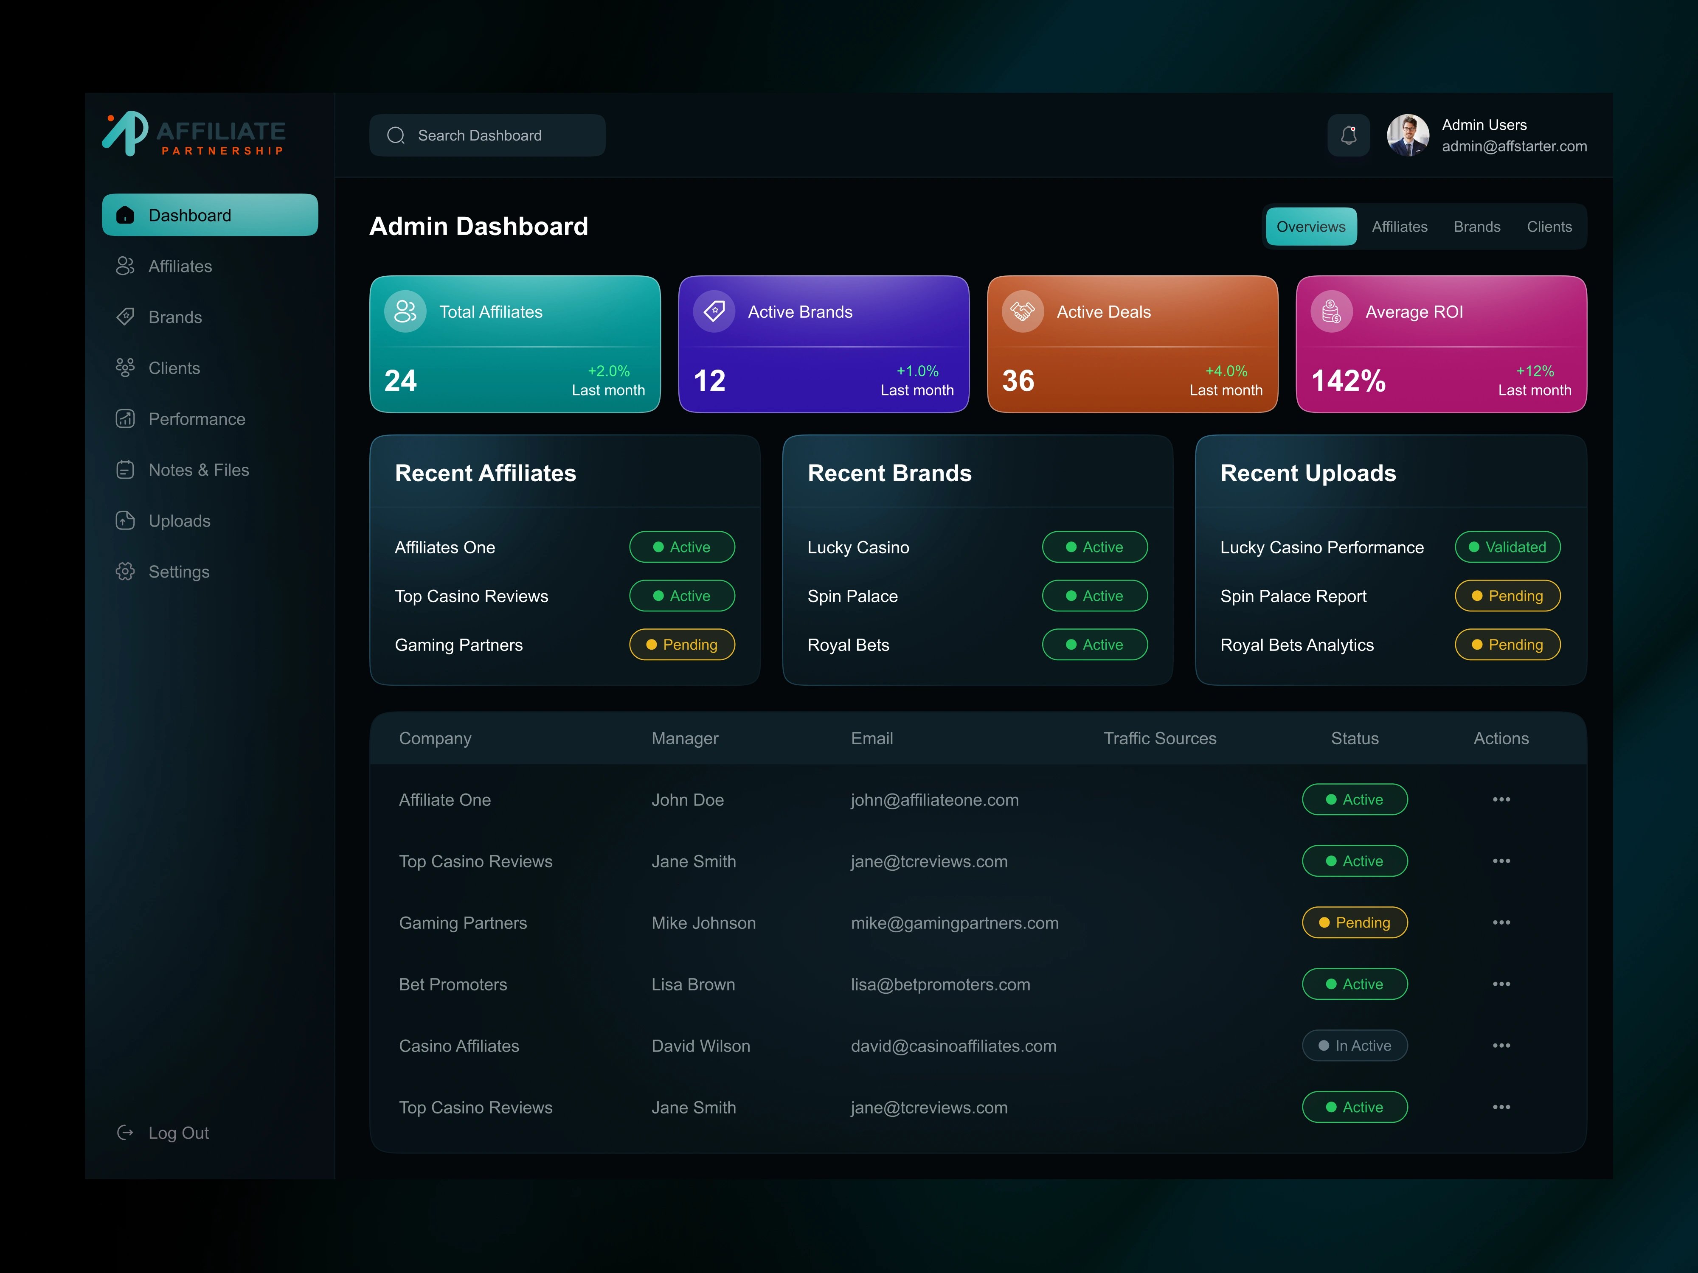Click the notification bell icon
1698x1273 pixels.
1348,136
